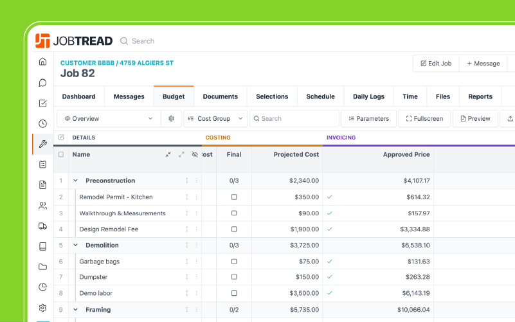Toggle the hidden-columns eye icon in Name header
515x322 pixels.
[x=195, y=155]
